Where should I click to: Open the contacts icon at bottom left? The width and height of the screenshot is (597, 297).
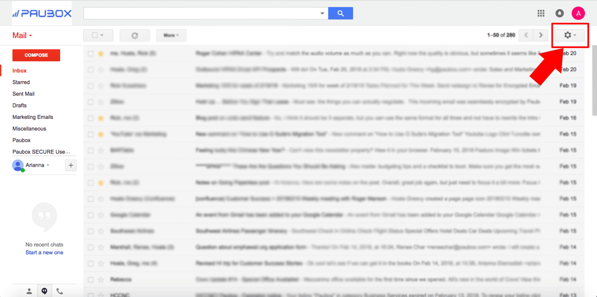(x=29, y=291)
